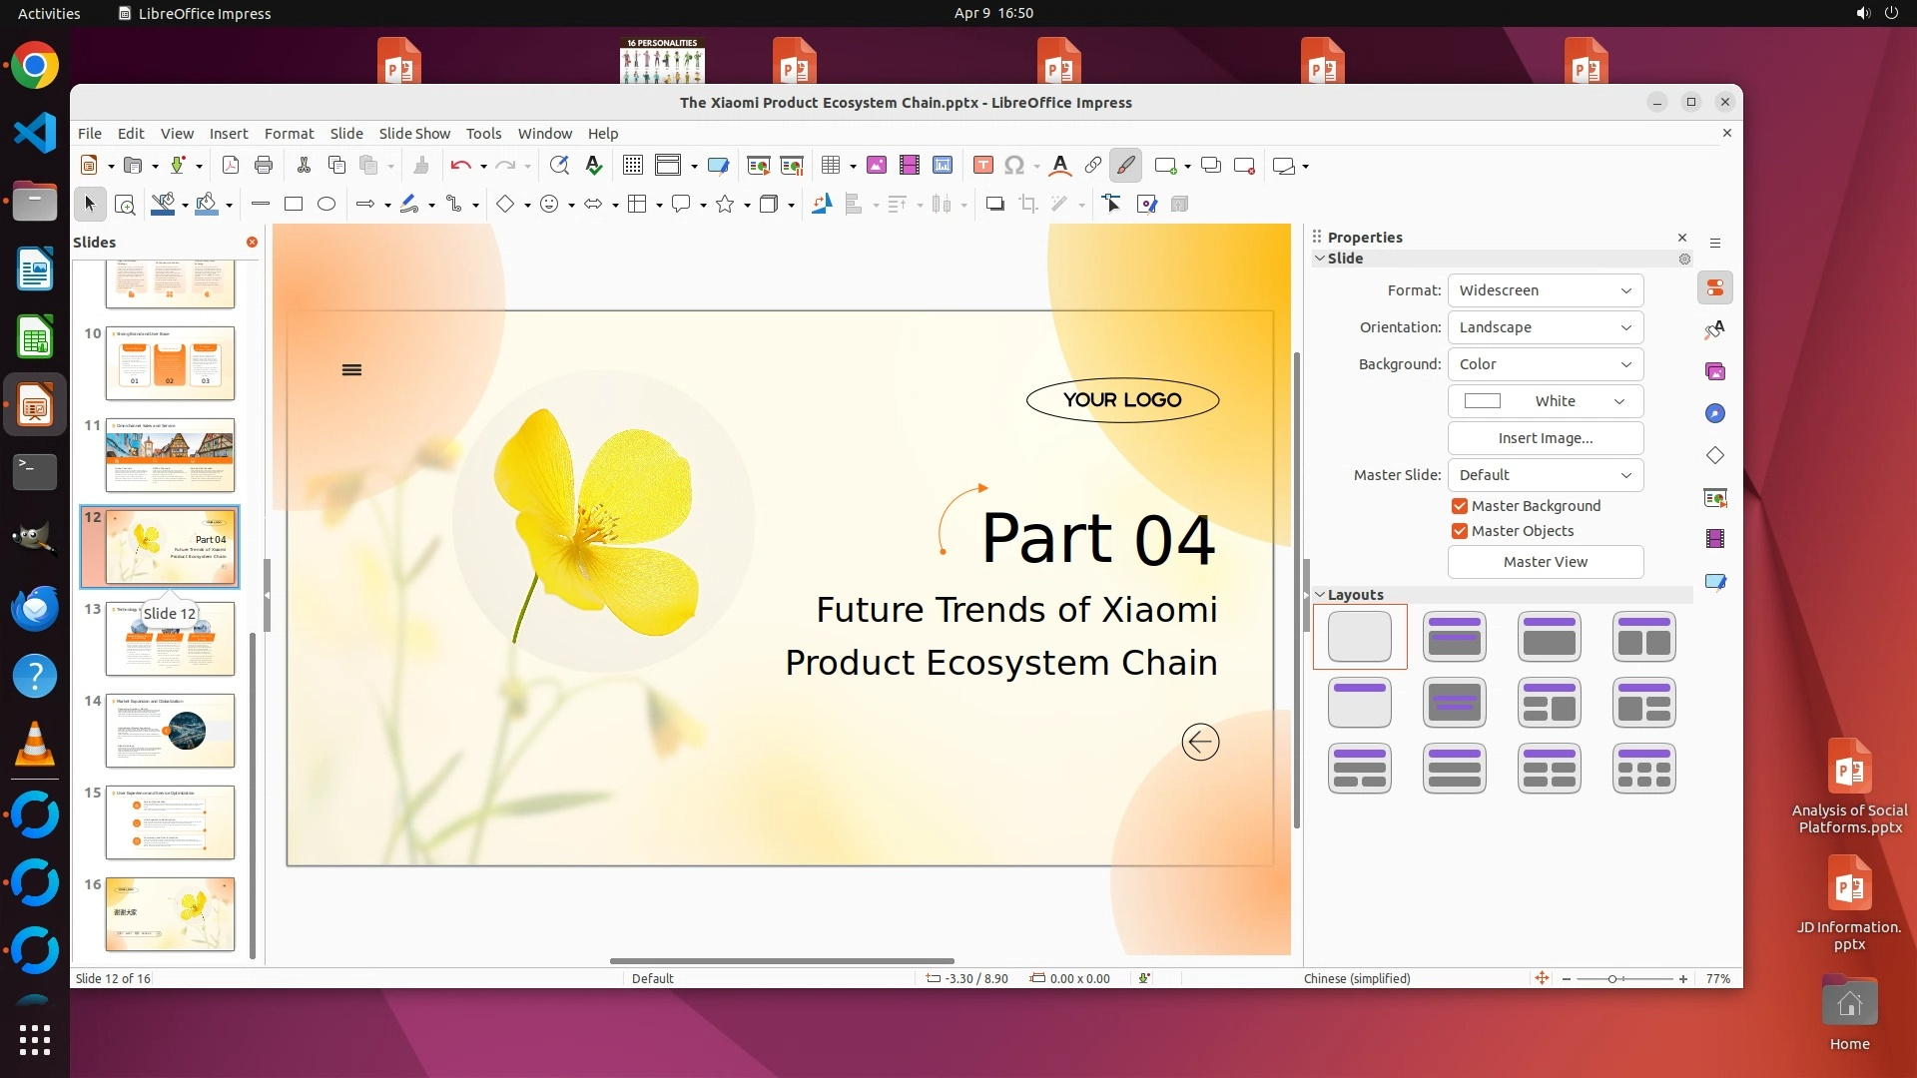Open the Format dropdown showing Widescreen
This screenshot has height=1078, width=1917.
point(1545,290)
